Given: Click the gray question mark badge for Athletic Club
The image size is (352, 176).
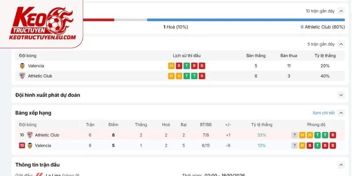Looking at the screenshot, I should tap(294, 135).
